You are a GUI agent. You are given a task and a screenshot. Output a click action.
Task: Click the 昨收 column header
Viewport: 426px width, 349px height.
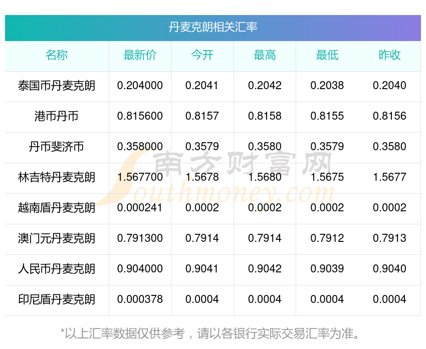[389, 56]
